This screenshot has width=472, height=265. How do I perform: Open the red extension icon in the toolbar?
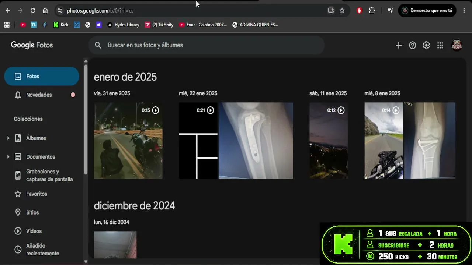click(x=360, y=11)
